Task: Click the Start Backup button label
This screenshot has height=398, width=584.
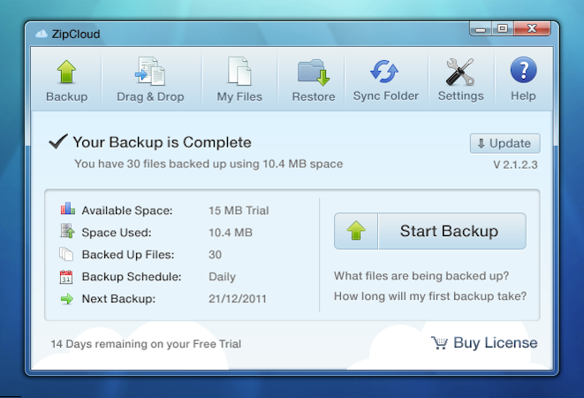Action: pos(449,231)
